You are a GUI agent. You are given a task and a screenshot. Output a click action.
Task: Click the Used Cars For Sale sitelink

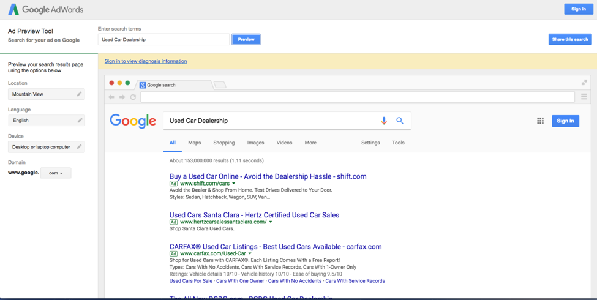pos(191,281)
